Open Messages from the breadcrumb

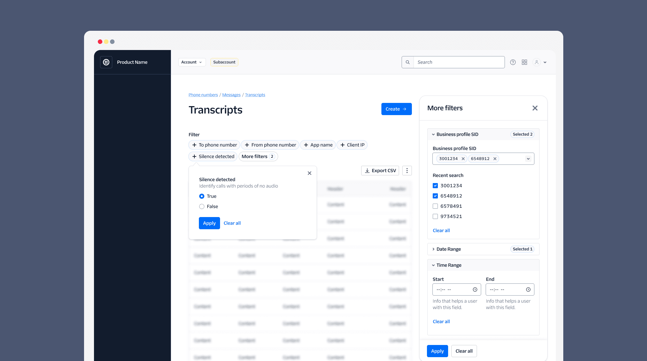click(231, 95)
